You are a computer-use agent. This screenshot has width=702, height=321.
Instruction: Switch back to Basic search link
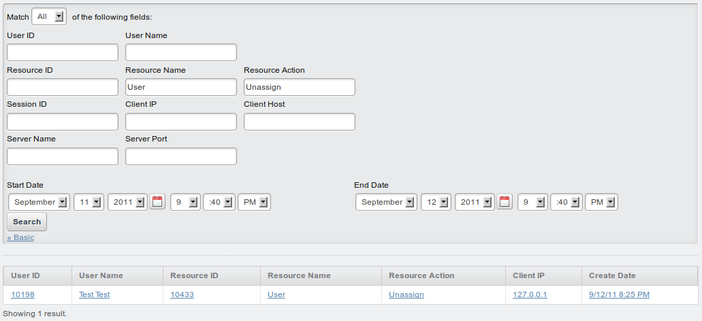(20, 237)
